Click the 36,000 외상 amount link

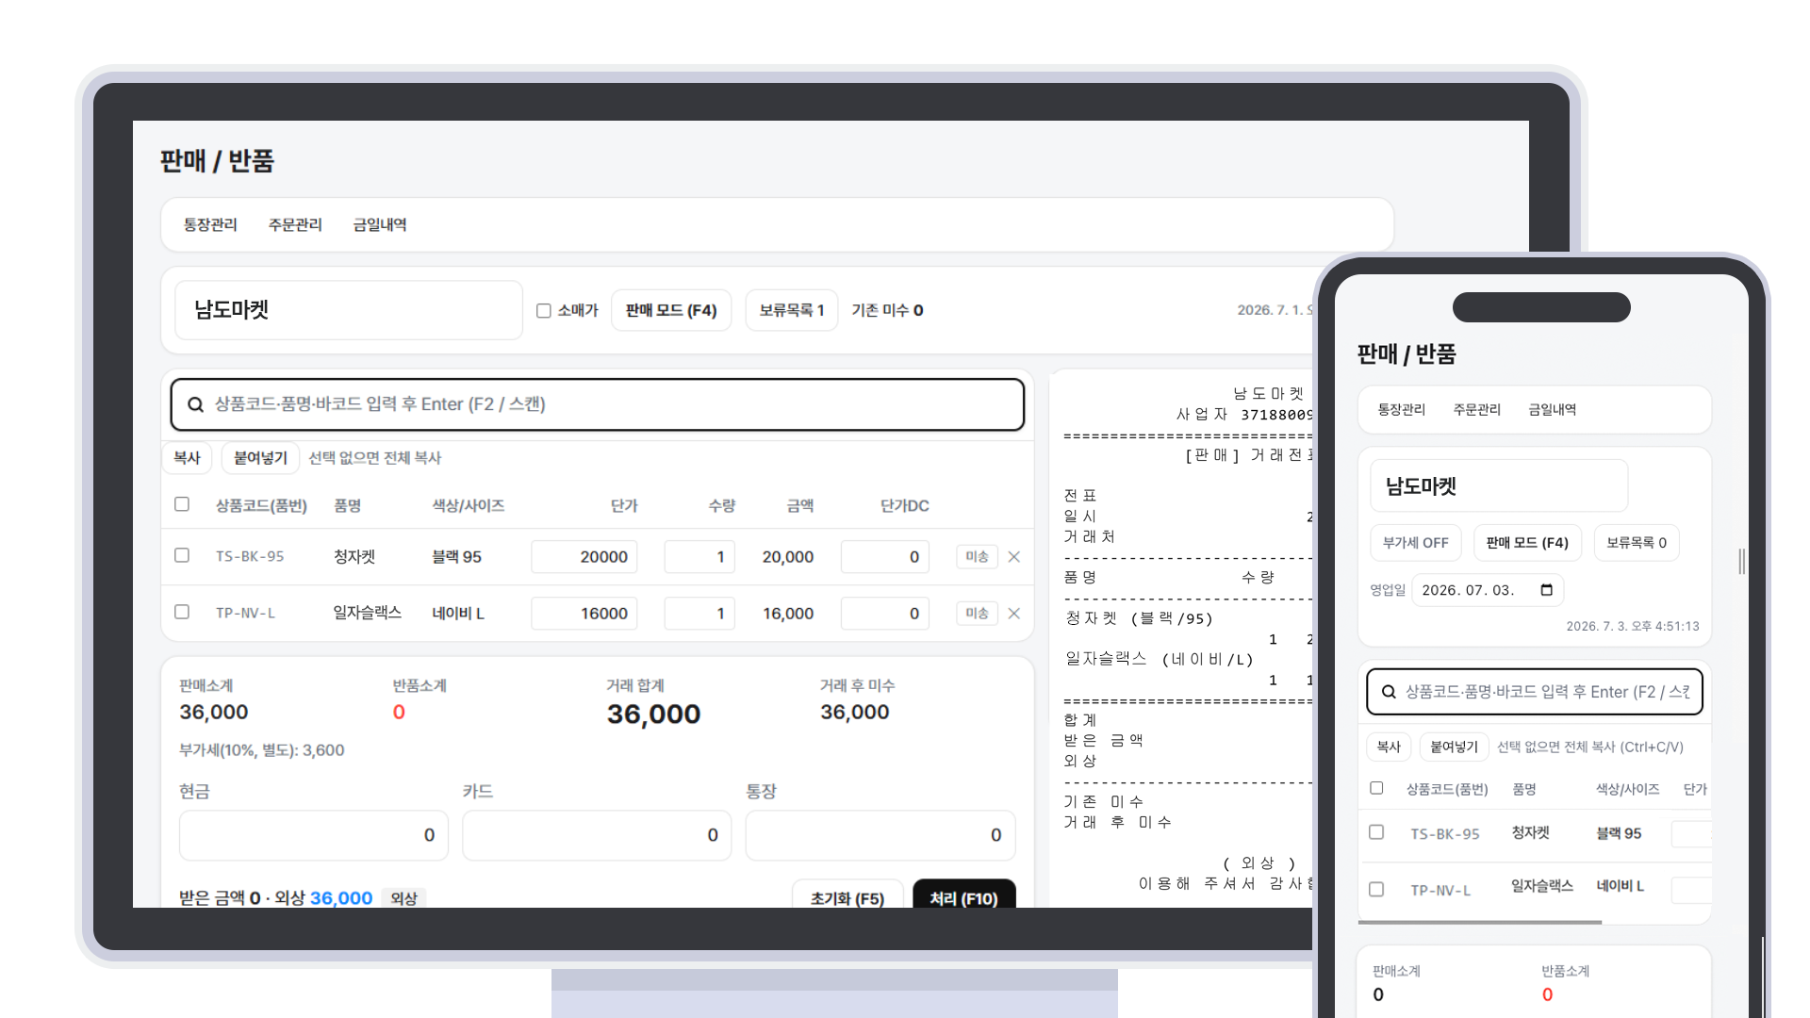[341, 898]
